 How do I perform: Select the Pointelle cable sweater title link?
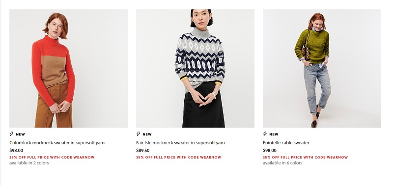(286, 143)
